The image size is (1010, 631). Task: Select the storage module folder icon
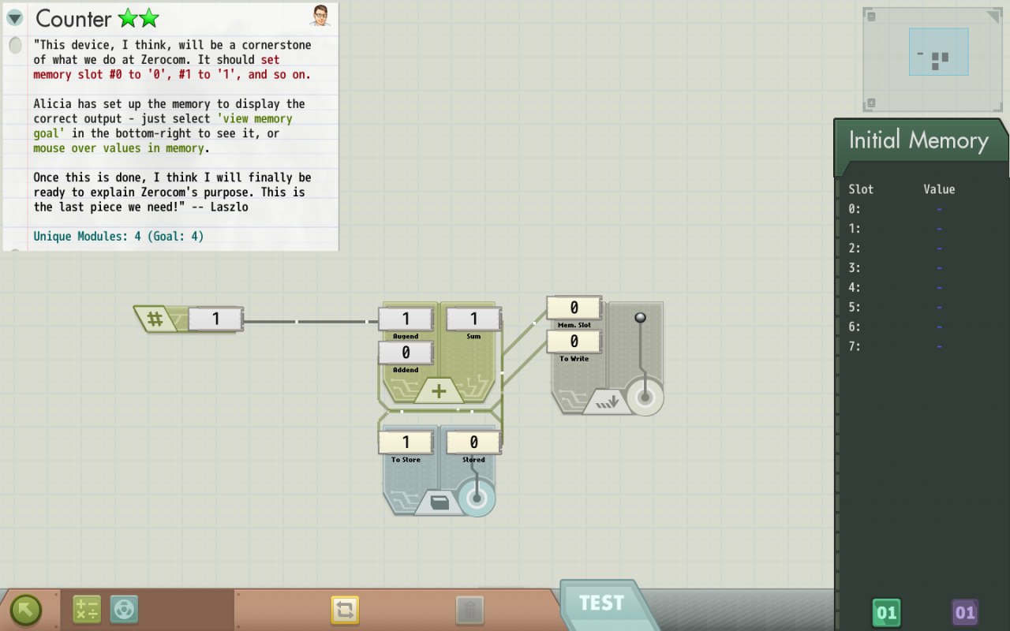point(440,503)
